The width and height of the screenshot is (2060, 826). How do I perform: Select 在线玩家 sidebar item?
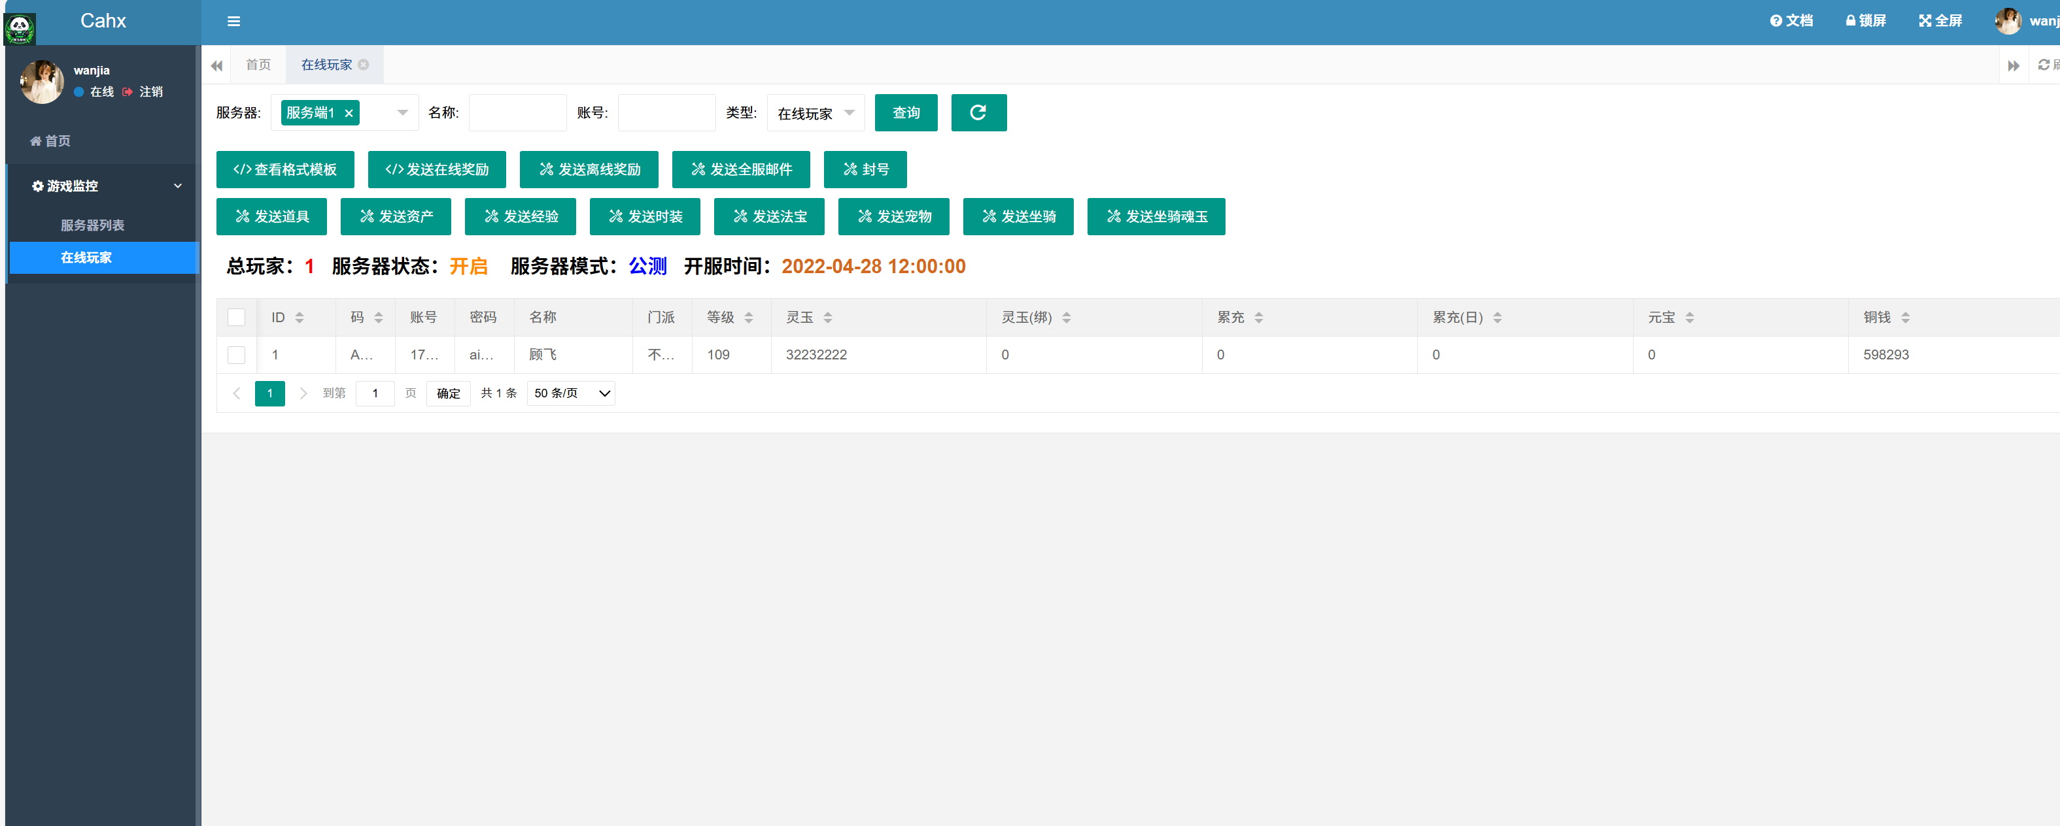(104, 257)
